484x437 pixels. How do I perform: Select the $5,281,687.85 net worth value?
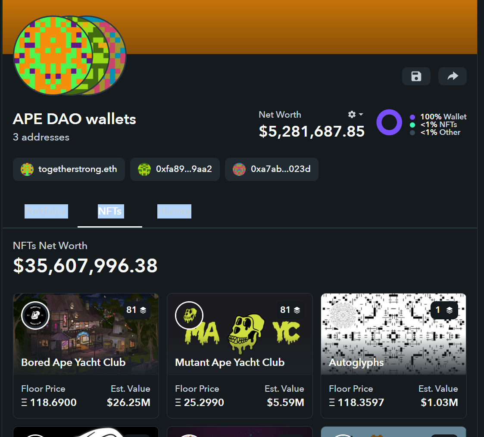point(312,132)
